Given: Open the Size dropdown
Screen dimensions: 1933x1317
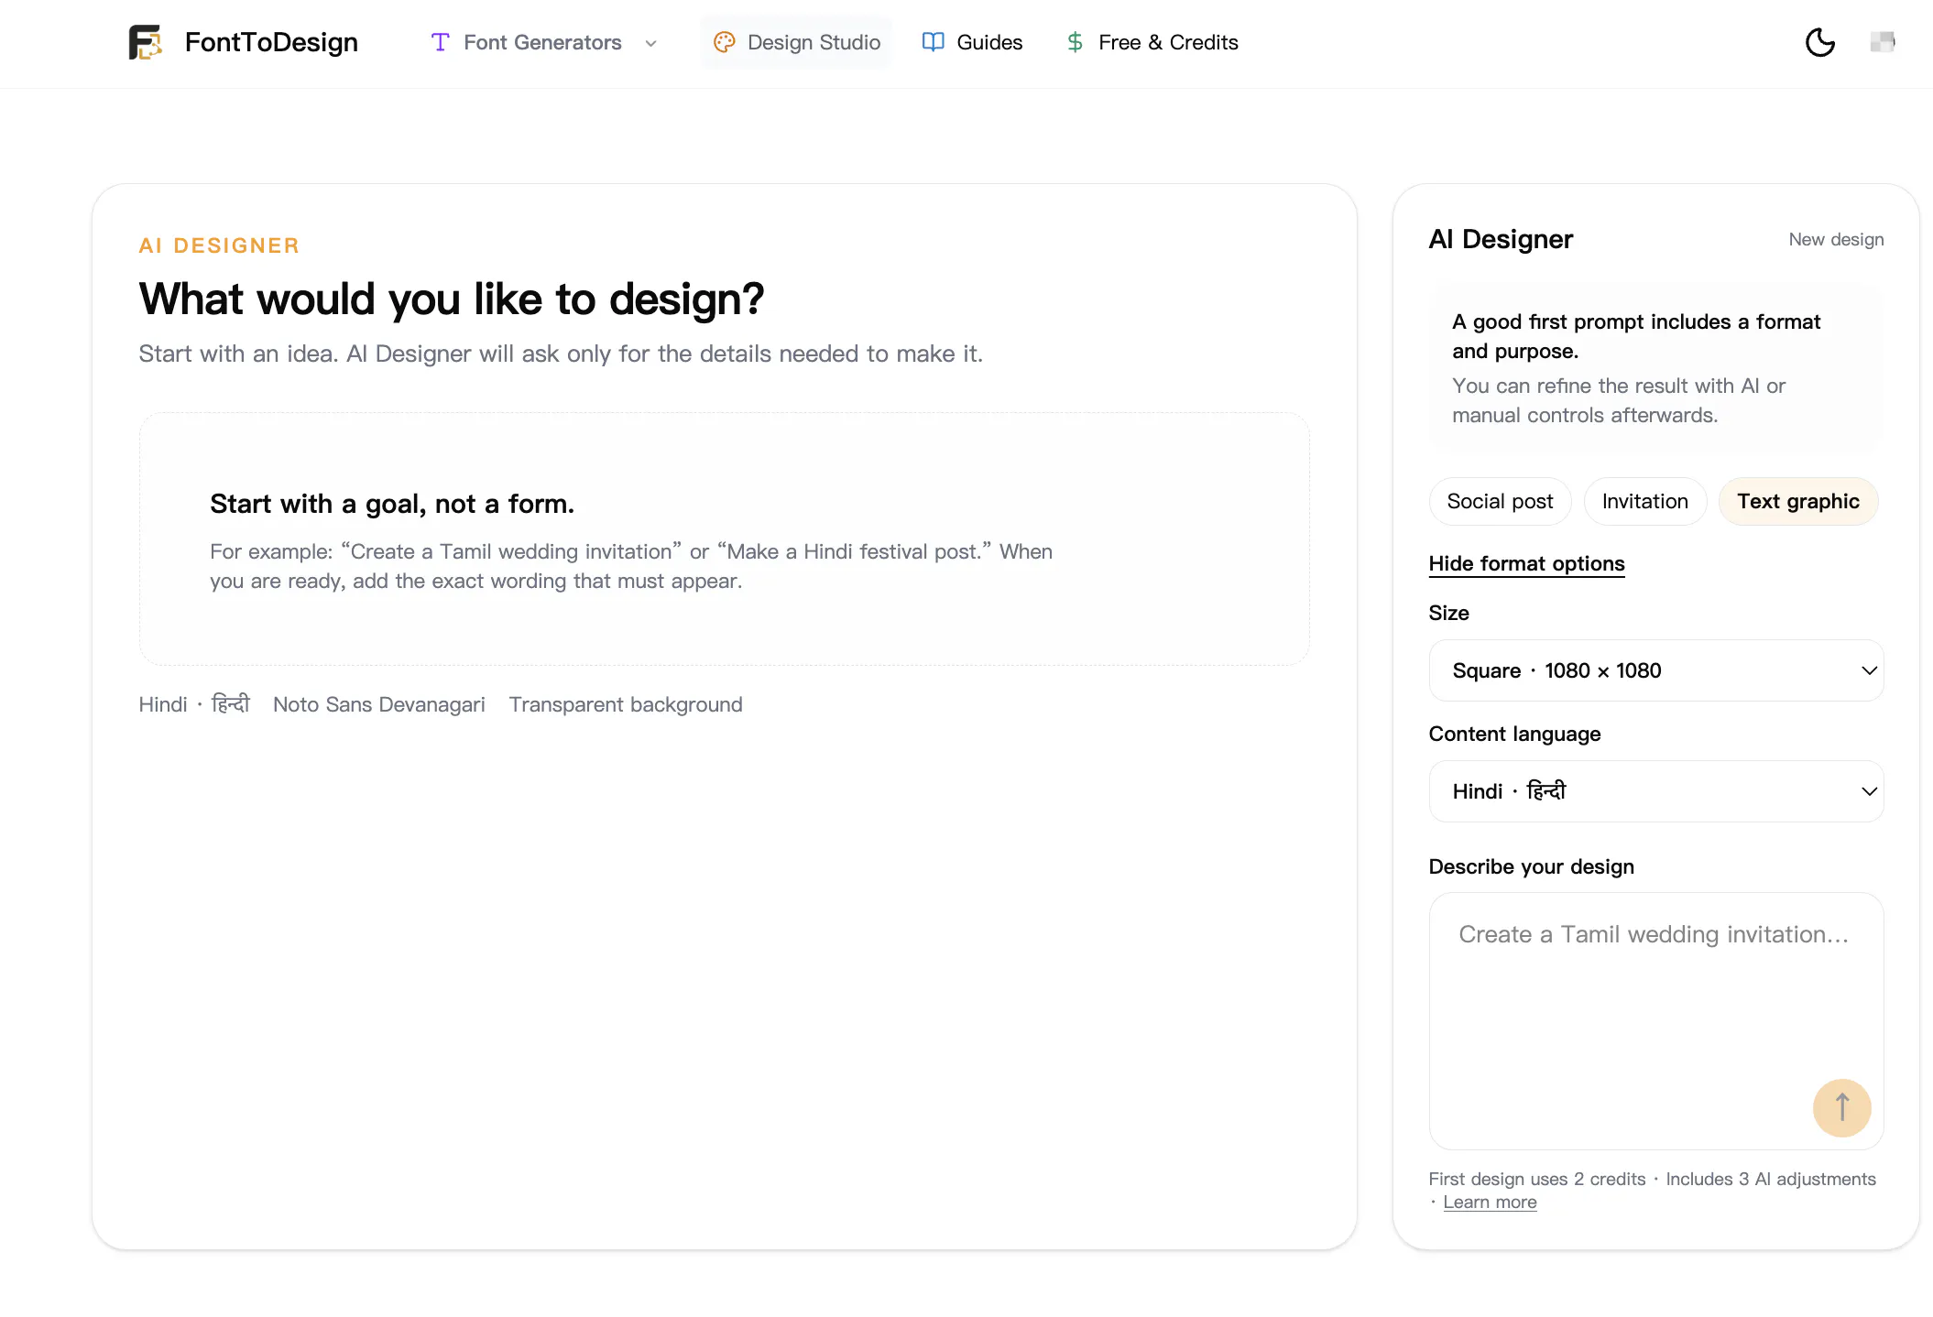Looking at the screenshot, I should pyautogui.click(x=1655, y=670).
